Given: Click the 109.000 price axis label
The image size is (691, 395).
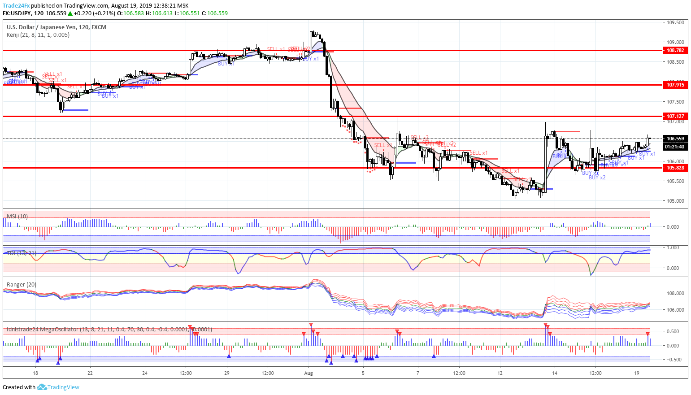Looking at the screenshot, I should (675, 42).
